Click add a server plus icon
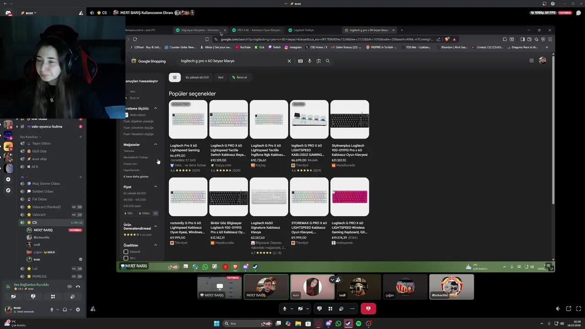The width and height of the screenshot is (585, 329). coord(8,179)
